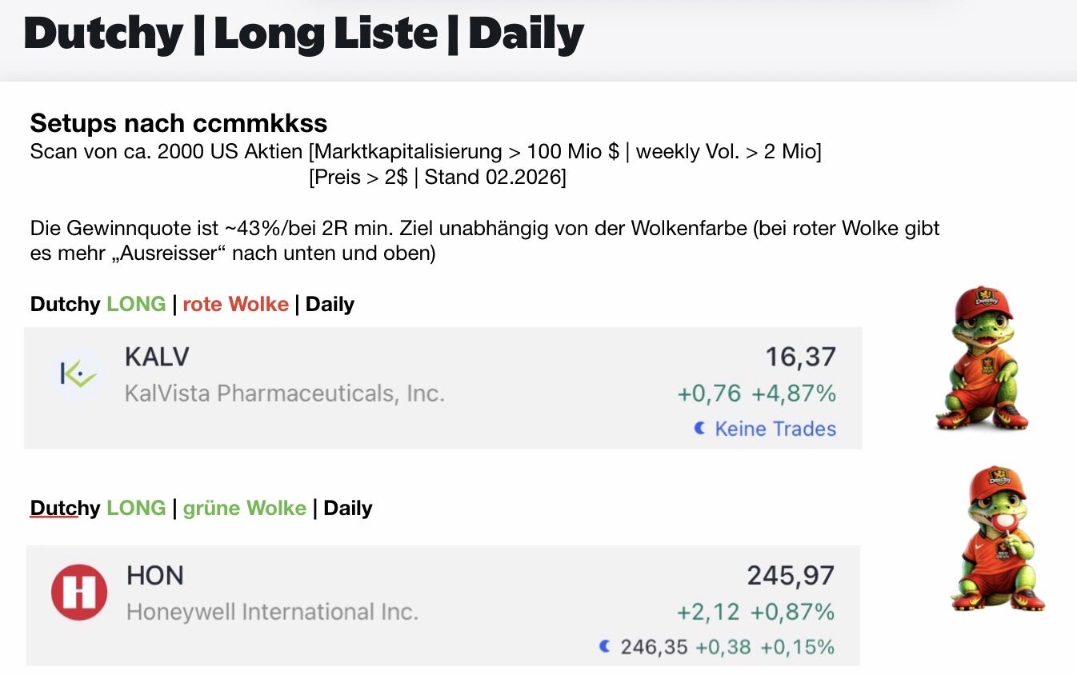Image resolution: width=1077 pixels, height=675 pixels.
Task: Click the Setups nach ccmmkkss heading
Action: point(178,123)
